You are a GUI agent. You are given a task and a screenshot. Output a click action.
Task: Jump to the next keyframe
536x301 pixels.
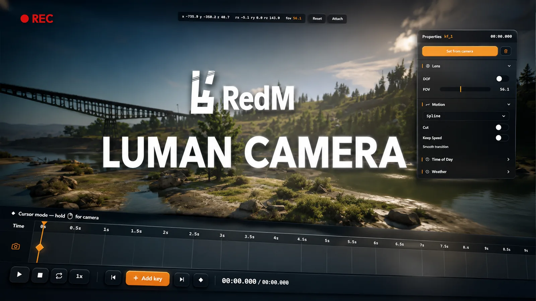pyautogui.click(x=182, y=280)
